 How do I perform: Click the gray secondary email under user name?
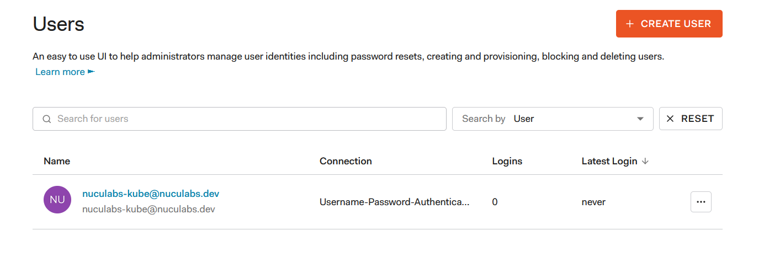[x=148, y=209]
